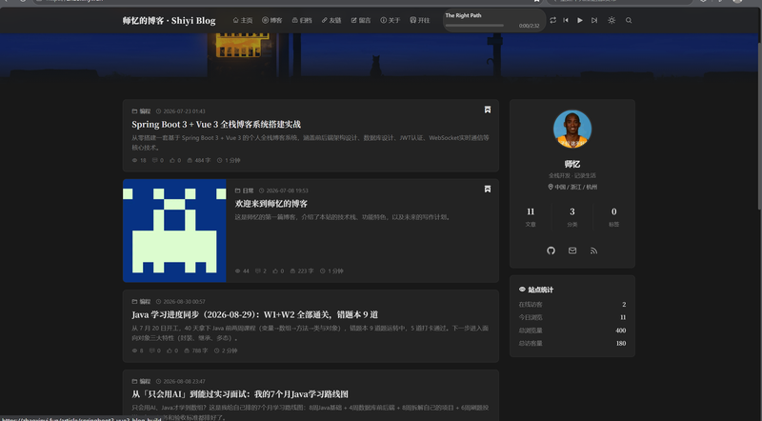Click bookmark icon on Spring Boot article
762x421 pixels.
click(488, 110)
